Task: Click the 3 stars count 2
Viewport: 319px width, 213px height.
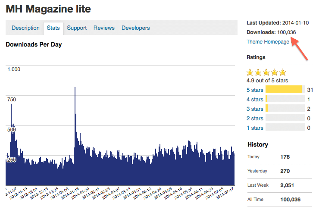Action: point(309,109)
